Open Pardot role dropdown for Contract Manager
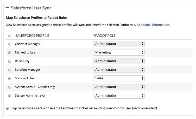Viewport: 196px width, 119px height. (119, 44)
